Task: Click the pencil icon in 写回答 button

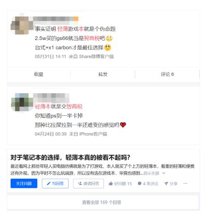Action: 49,183
